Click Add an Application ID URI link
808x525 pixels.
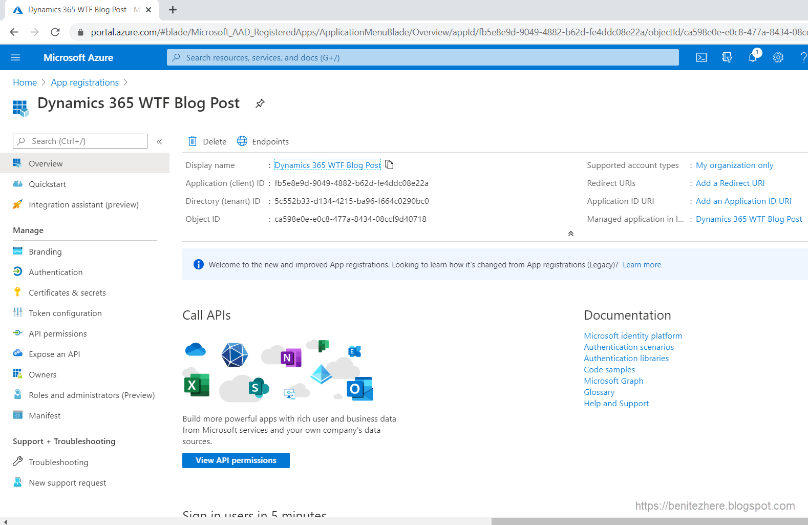point(743,201)
